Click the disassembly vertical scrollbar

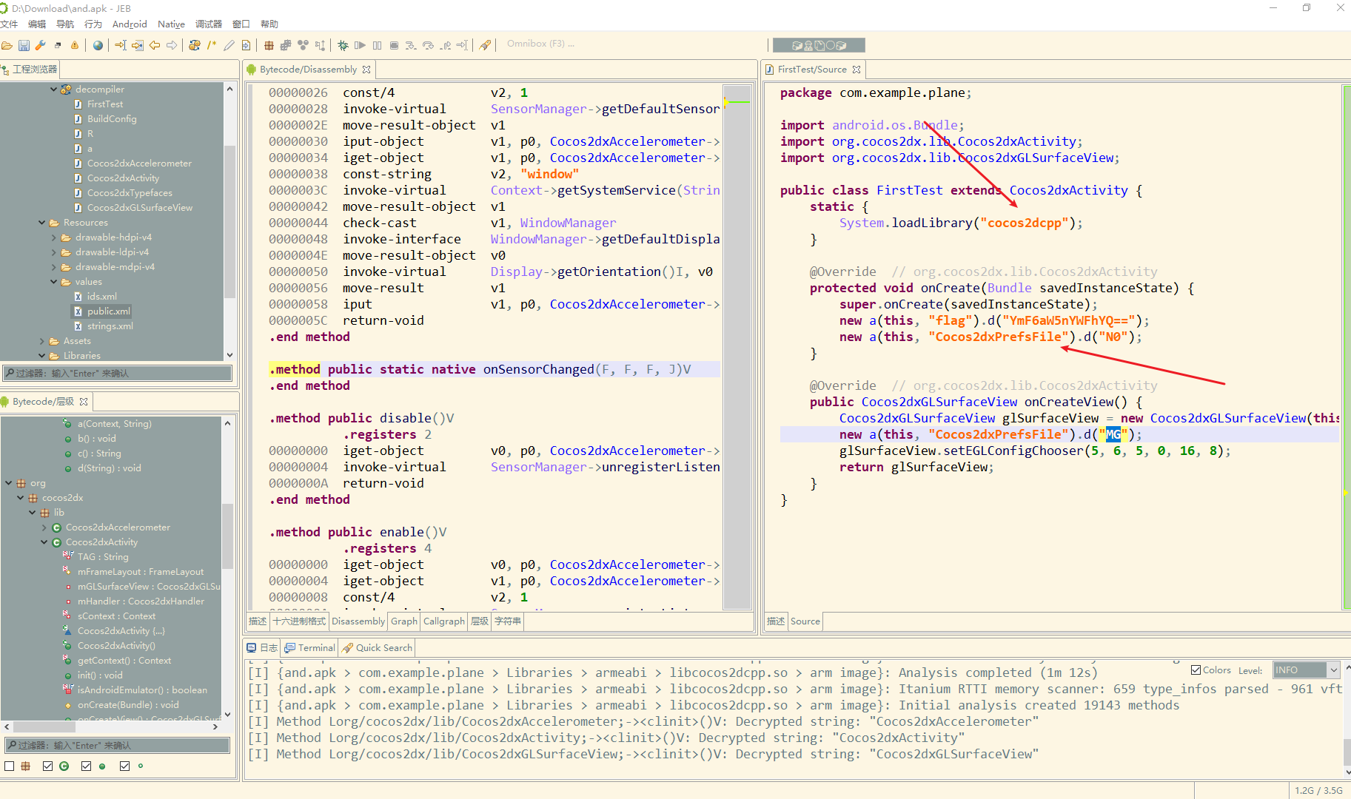(x=737, y=348)
